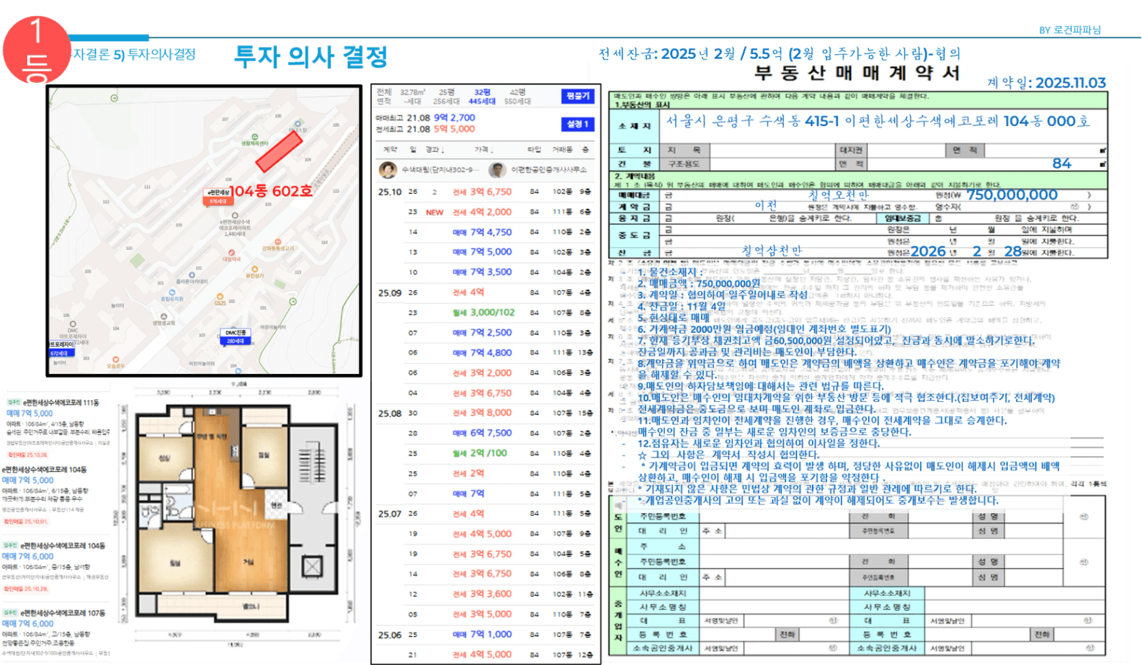The image size is (1142, 665).
Task: Click the NEW badge on the 4억 2,000 row
Action: pos(434,213)
